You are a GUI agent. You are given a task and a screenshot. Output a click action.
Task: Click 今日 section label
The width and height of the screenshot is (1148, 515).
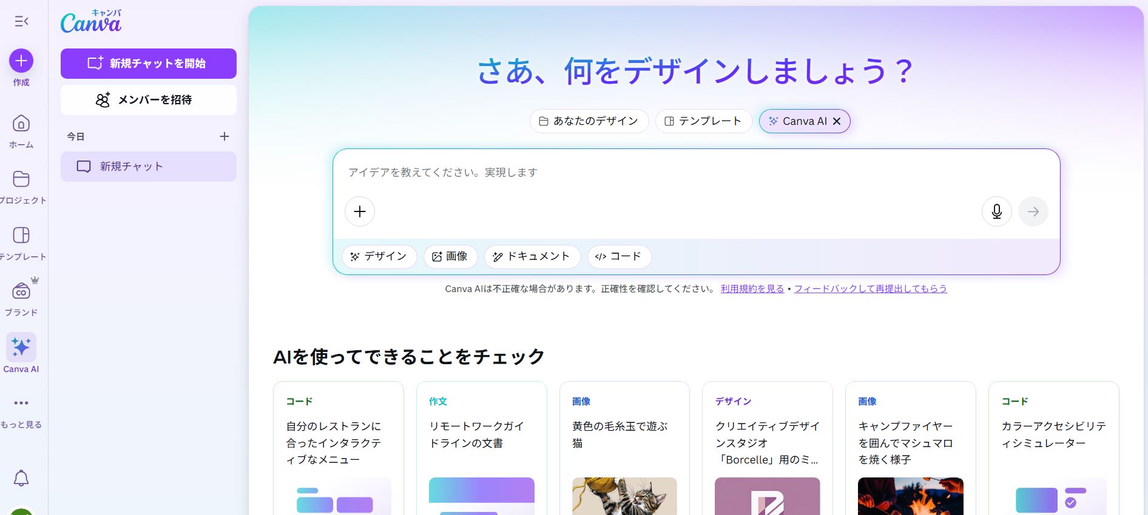pos(76,137)
